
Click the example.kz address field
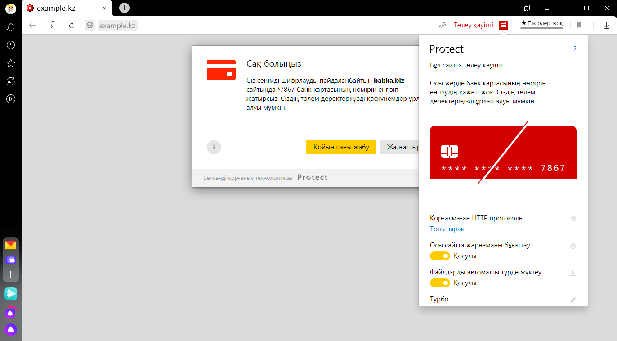coord(117,26)
